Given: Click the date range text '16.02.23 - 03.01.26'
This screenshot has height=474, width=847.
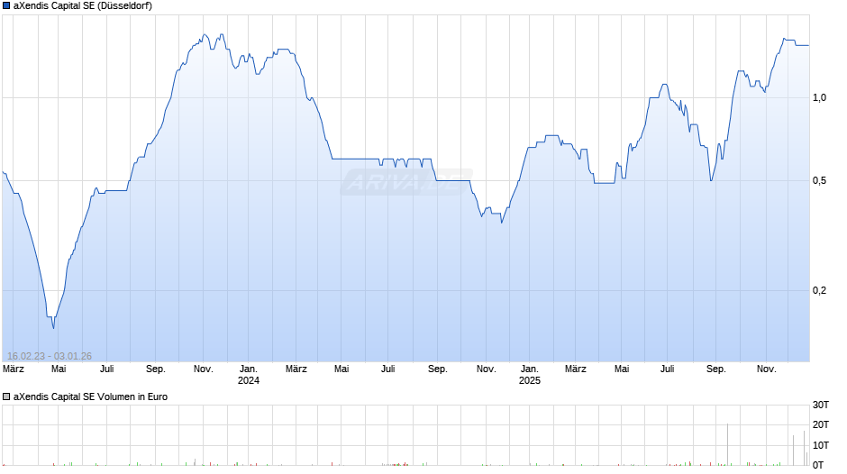Looking at the screenshot, I should pos(50,356).
